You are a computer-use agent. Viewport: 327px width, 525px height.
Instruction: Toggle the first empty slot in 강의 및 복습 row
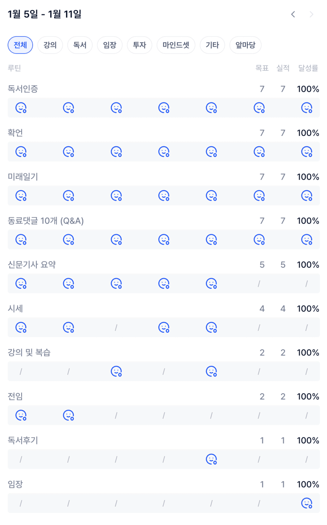tap(21, 371)
